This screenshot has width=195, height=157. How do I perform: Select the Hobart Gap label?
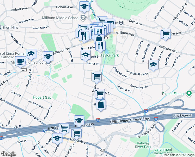click(42, 97)
